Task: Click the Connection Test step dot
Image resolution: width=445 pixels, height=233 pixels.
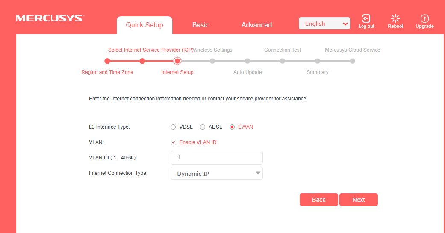Action: (283, 61)
